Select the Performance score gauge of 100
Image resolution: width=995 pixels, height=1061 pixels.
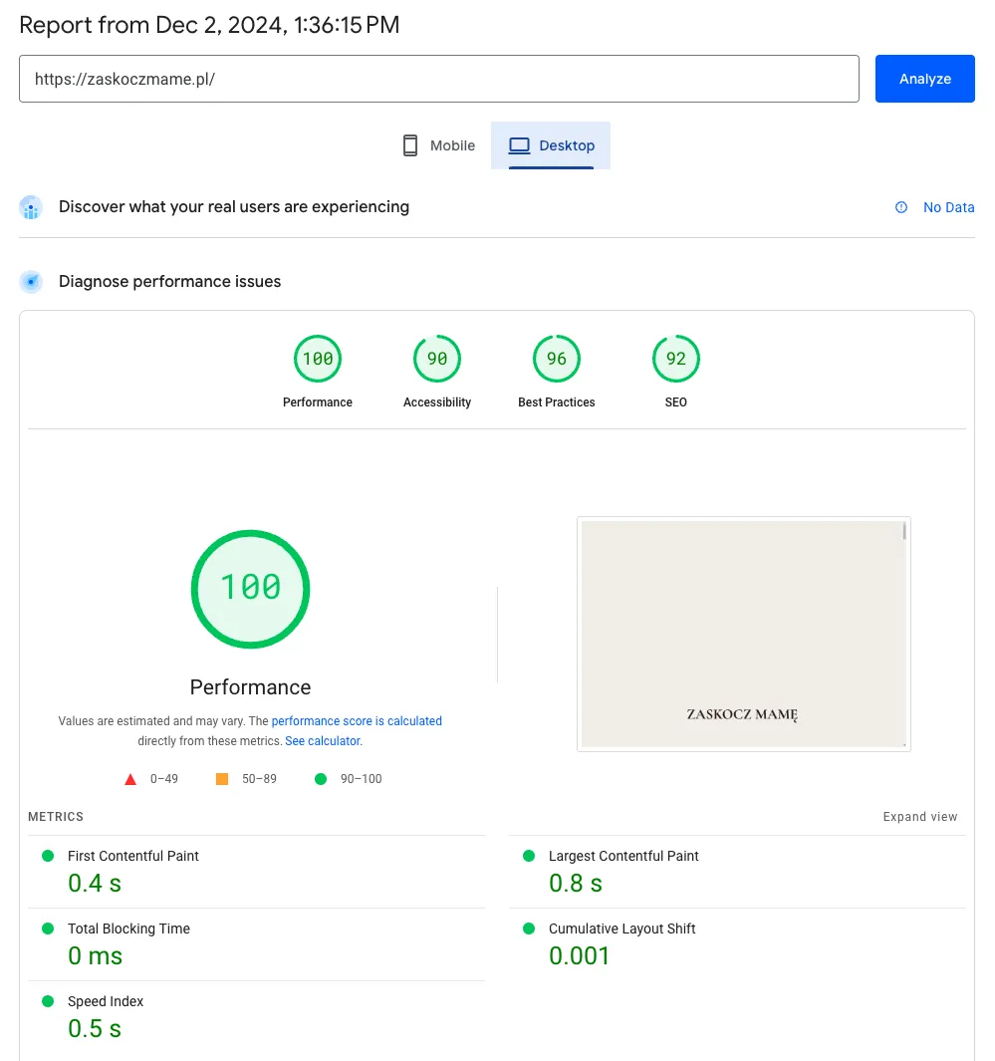(x=318, y=360)
